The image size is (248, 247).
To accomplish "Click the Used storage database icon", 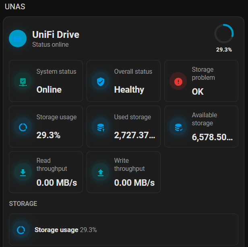I will point(101,127).
